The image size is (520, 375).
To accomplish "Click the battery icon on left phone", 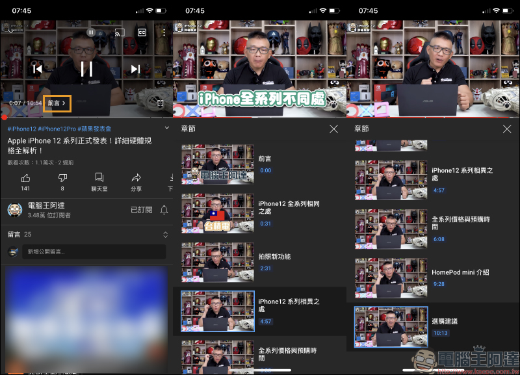I will pyautogui.click(x=161, y=10).
